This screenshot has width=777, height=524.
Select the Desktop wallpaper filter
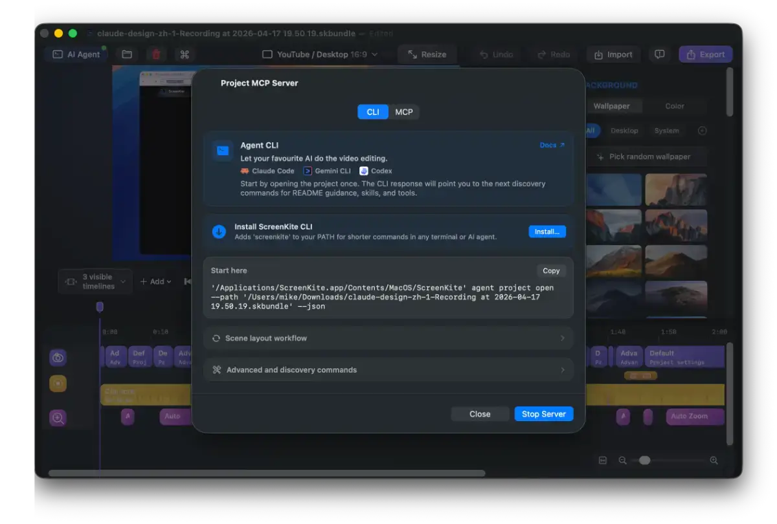tap(624, 131)
